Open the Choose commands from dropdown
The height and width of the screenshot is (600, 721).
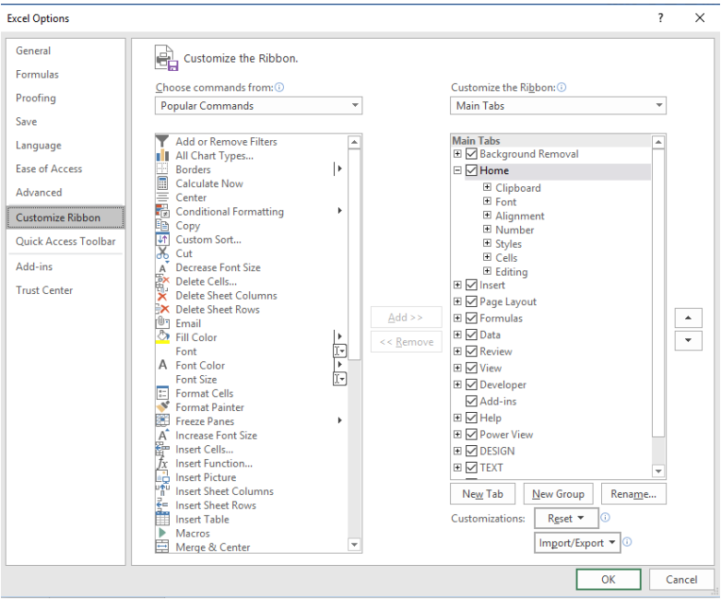coord(258,106)
